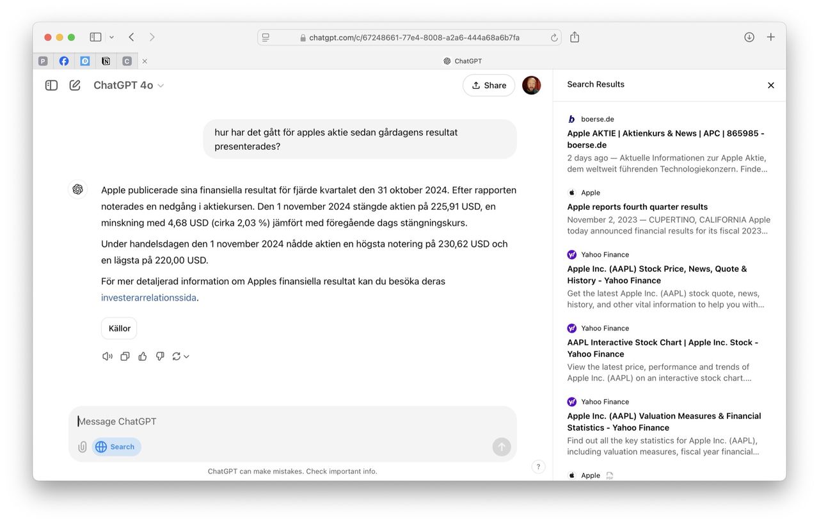The width and height of the screenshot is (819, 524).
Task: Copy the response with copy icon
Action: tap(125, 356)
